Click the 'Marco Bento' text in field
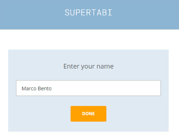 (37, 88)
